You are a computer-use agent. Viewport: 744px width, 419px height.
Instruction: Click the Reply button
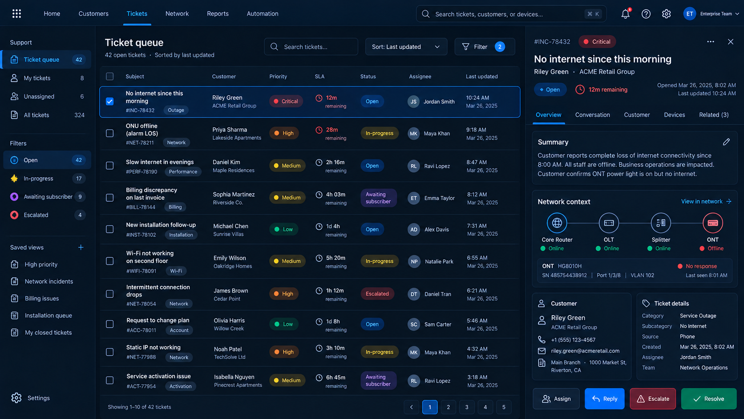pos(604,399)
